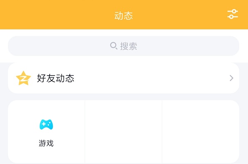Open the 游戏 tile
248x164 pixels.
pyautogui.click(x=46, y=132)
